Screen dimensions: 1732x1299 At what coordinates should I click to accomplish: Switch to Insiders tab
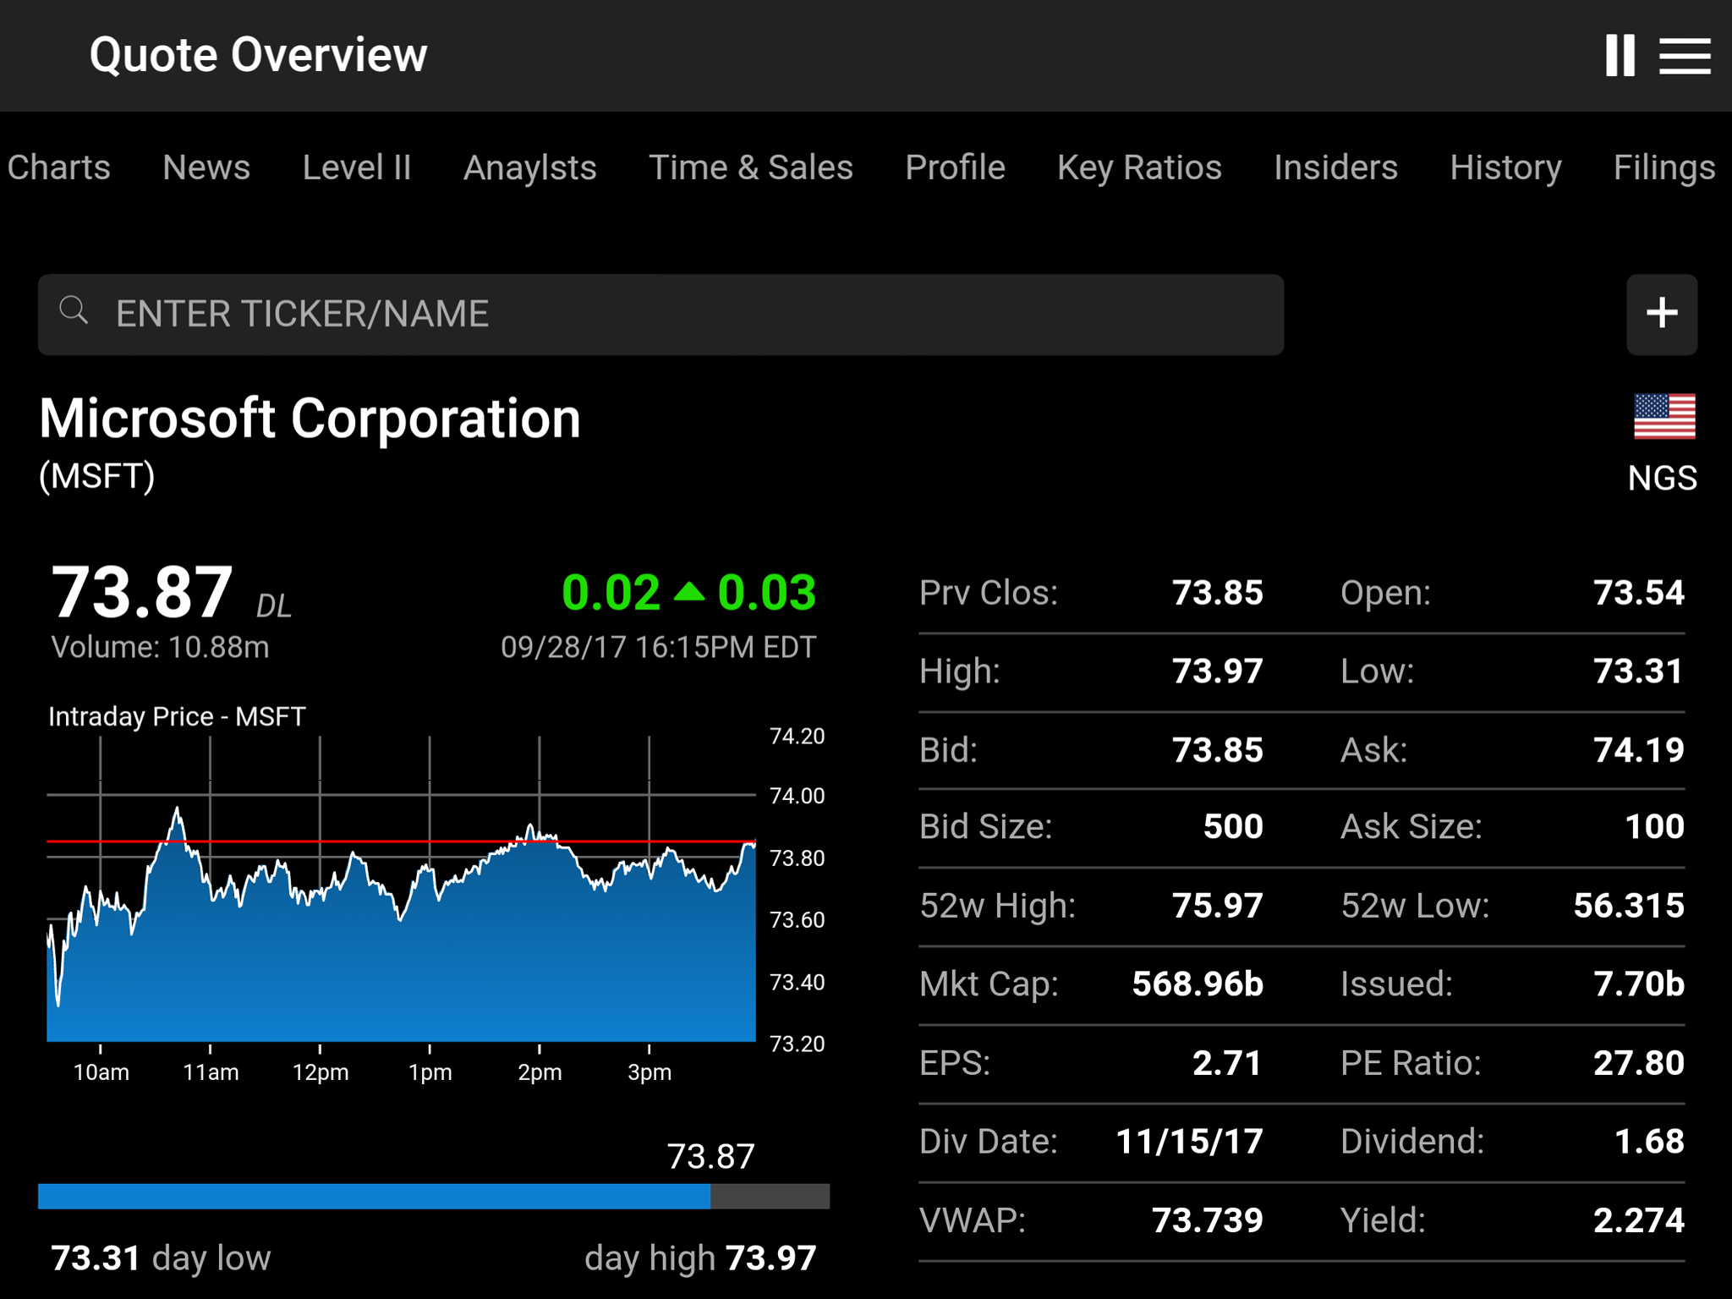1335,167
